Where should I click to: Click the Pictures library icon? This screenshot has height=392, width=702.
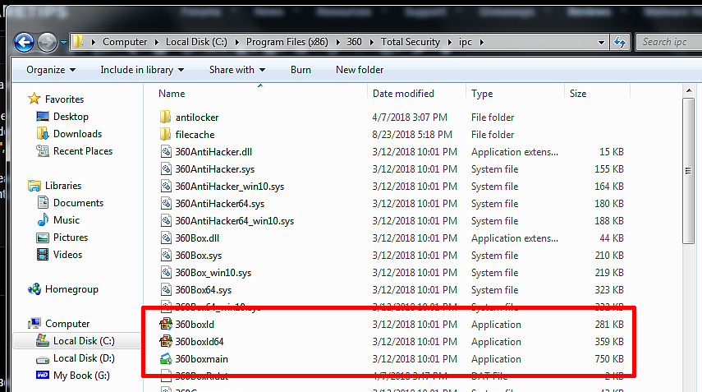coord(43,238)
